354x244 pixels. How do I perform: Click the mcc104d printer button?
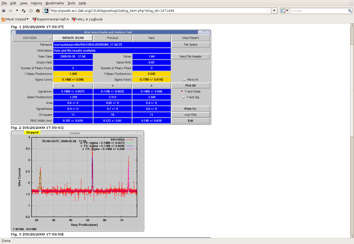coord(190,115)
